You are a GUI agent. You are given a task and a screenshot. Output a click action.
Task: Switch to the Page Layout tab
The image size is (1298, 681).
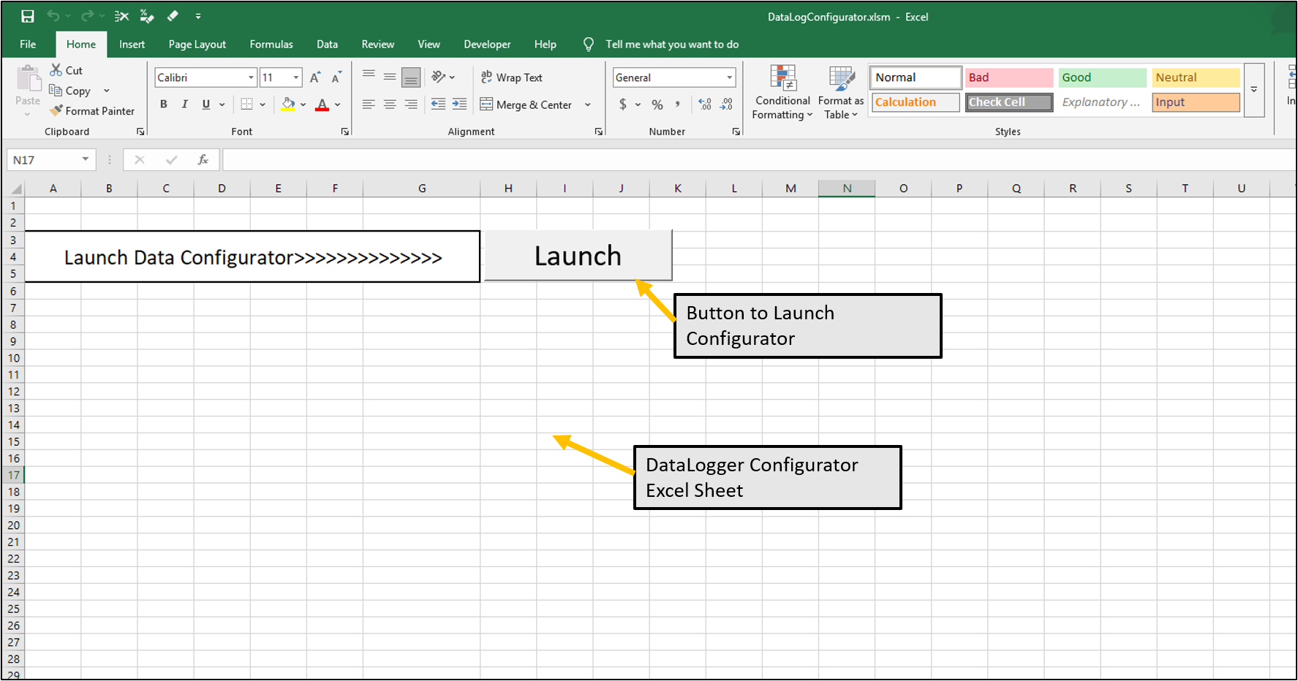pos(197,45)
